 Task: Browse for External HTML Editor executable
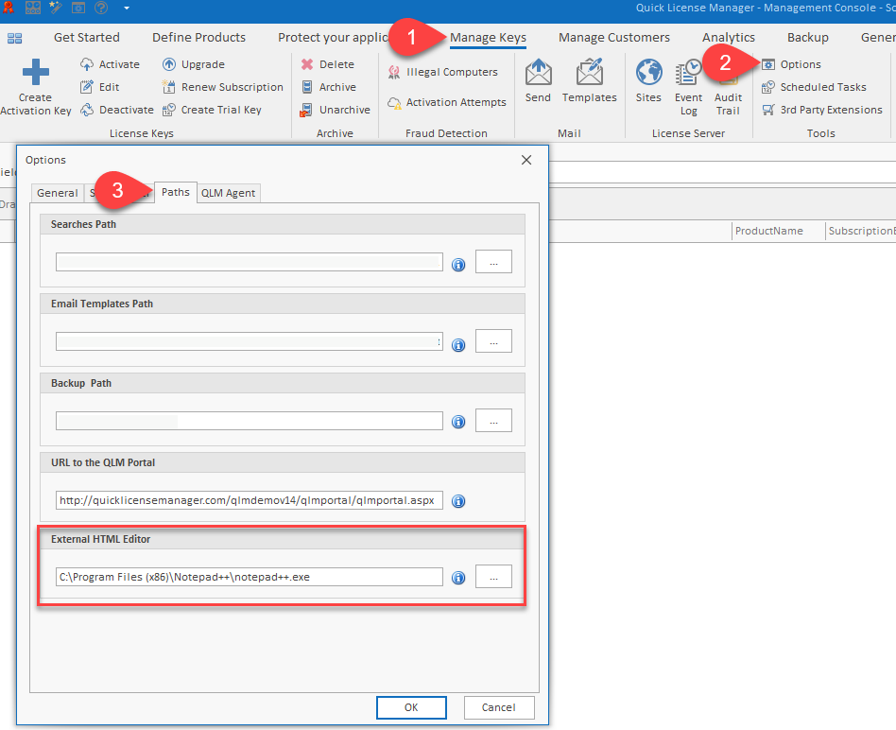(493, 577)
